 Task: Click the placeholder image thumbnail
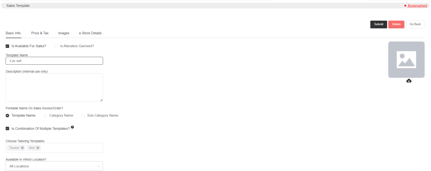click(406, 60)
